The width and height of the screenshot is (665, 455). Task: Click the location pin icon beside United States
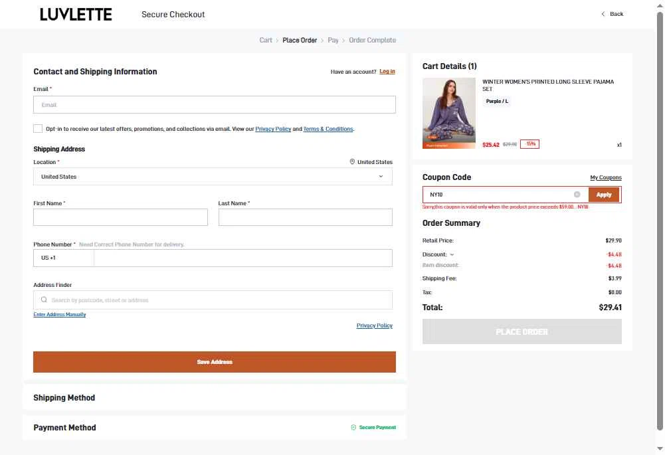click(352, 162)
